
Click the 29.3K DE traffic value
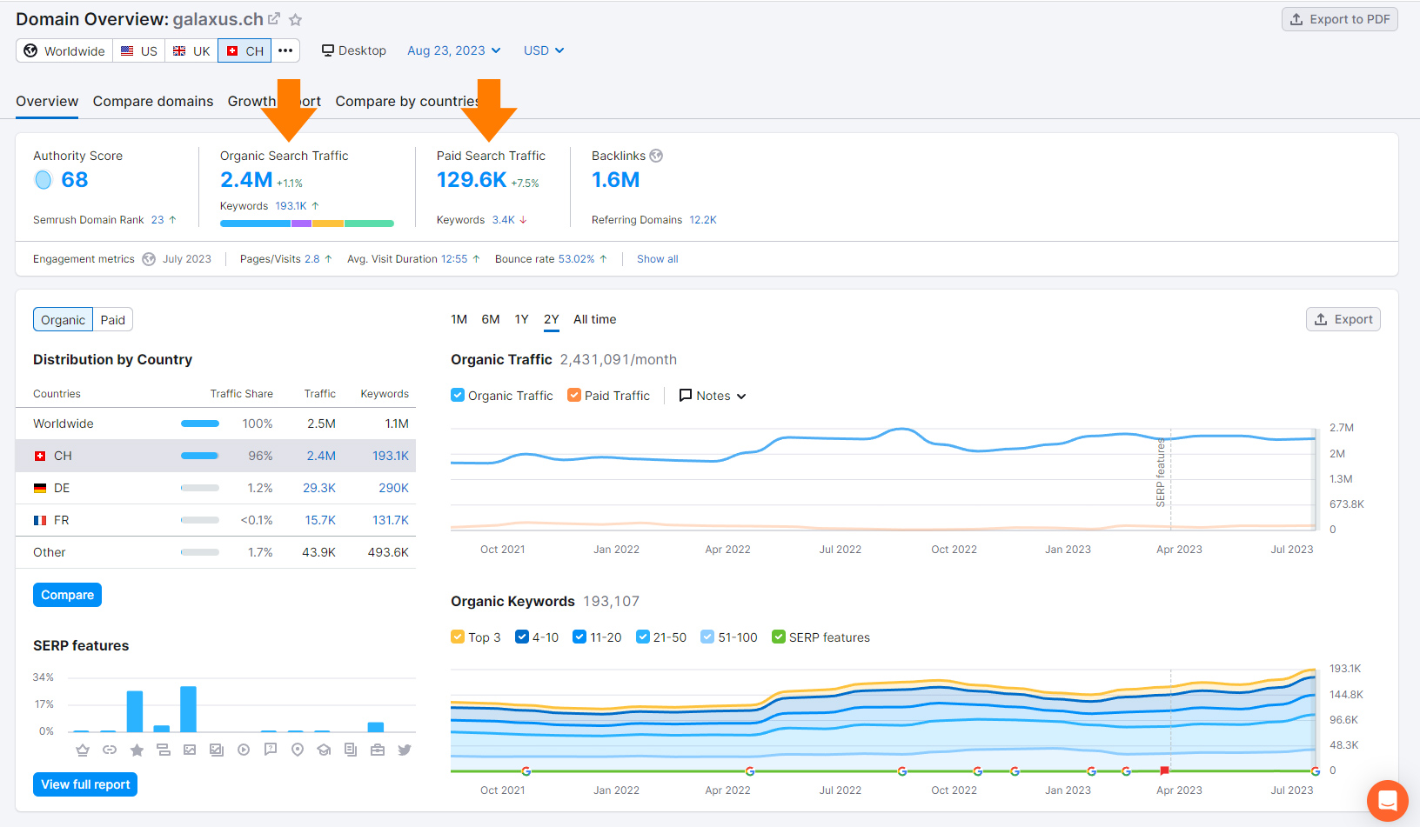pos(319,488)
